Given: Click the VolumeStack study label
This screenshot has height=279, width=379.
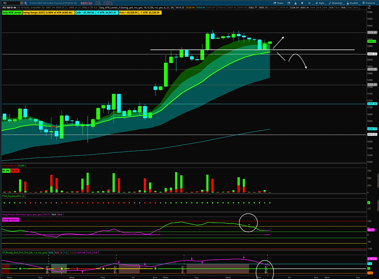Looking at the screenshot, I should [x=9, y=166].
